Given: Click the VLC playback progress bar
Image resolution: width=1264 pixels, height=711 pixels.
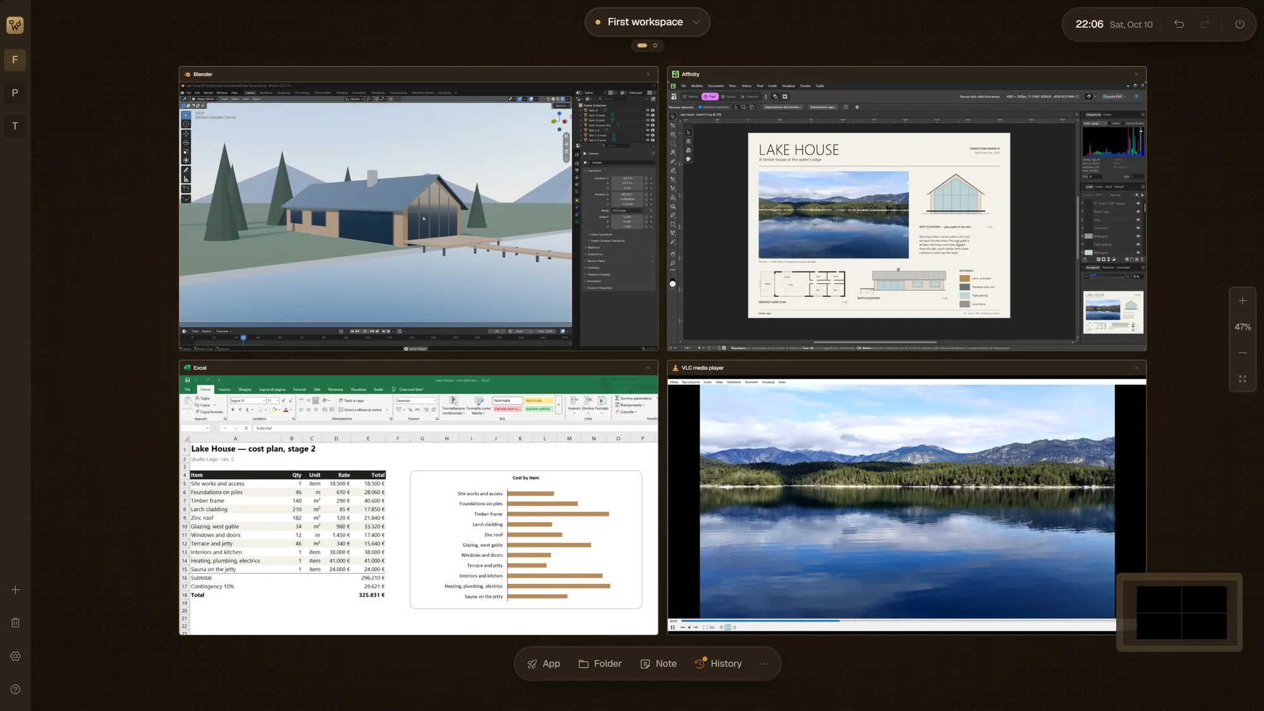Looking at the screenshot, I should pos(897,621).
